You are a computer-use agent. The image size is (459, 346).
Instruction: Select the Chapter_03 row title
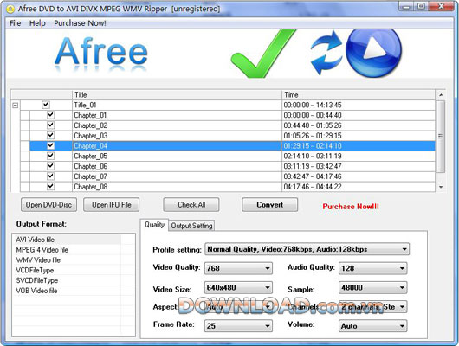coord(91,136)
